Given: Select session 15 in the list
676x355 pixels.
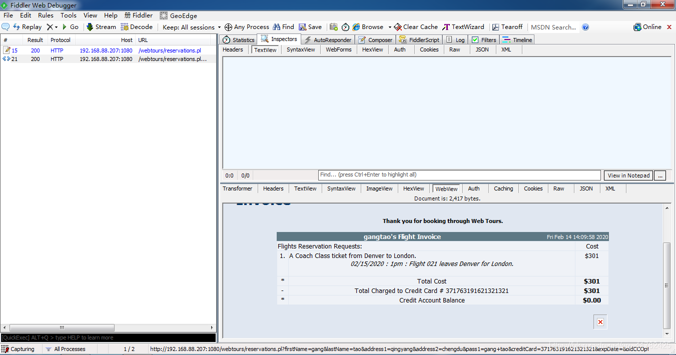Looking at the screenshot, I should (x=108, y=50).
